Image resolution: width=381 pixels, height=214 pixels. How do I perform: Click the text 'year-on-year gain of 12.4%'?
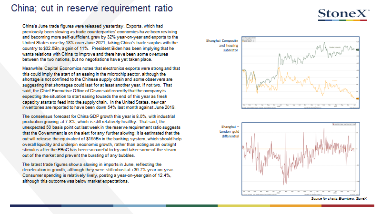click(144, 175)
